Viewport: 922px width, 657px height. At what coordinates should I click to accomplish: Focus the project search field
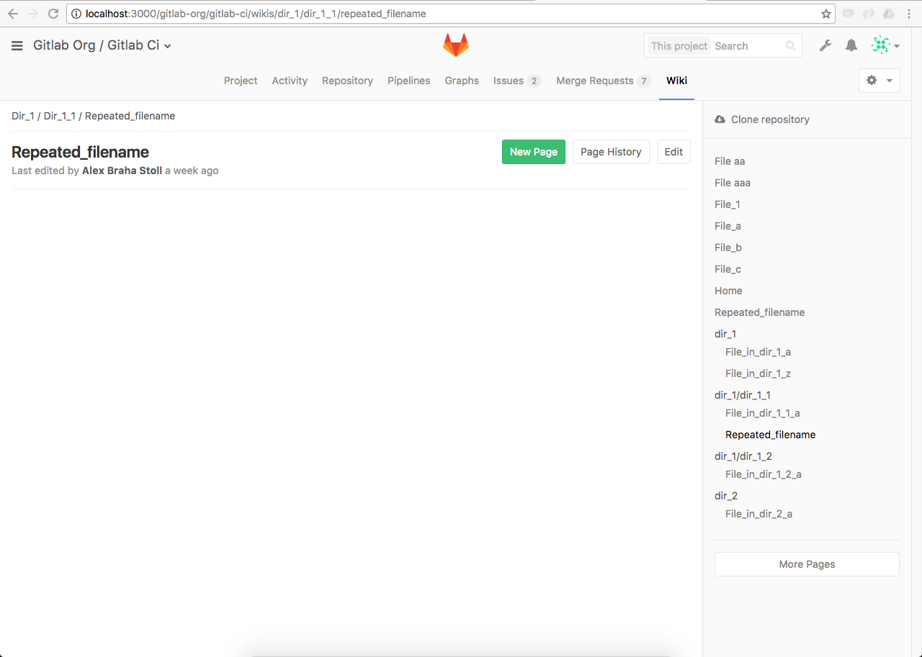(749, 46)
